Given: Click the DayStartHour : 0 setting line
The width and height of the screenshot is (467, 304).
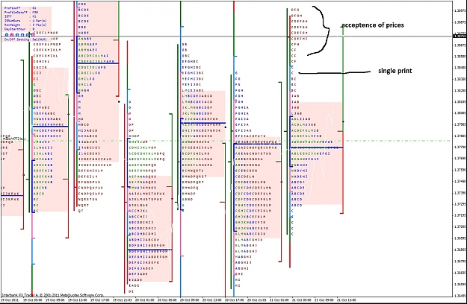Looking at the screenshot, I should point(19,29).
